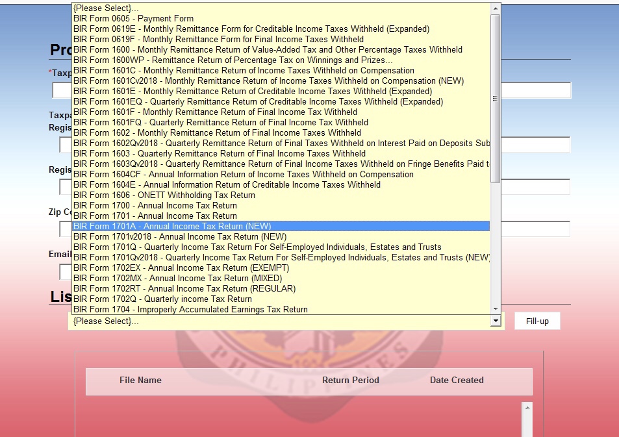619x437 pixels.
Task: Pick BIR Form 1702EX Exempt return
Action: click(181, 268)
